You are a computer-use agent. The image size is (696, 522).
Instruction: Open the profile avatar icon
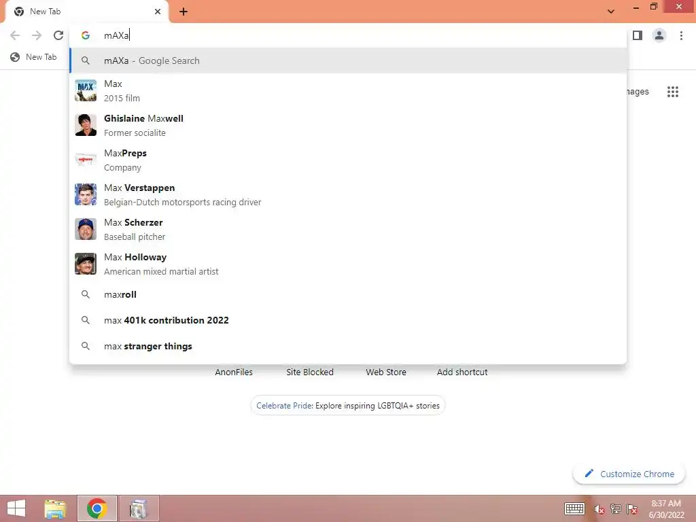click(659, 35)
